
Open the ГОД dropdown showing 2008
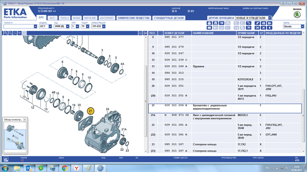click(68, 26)
